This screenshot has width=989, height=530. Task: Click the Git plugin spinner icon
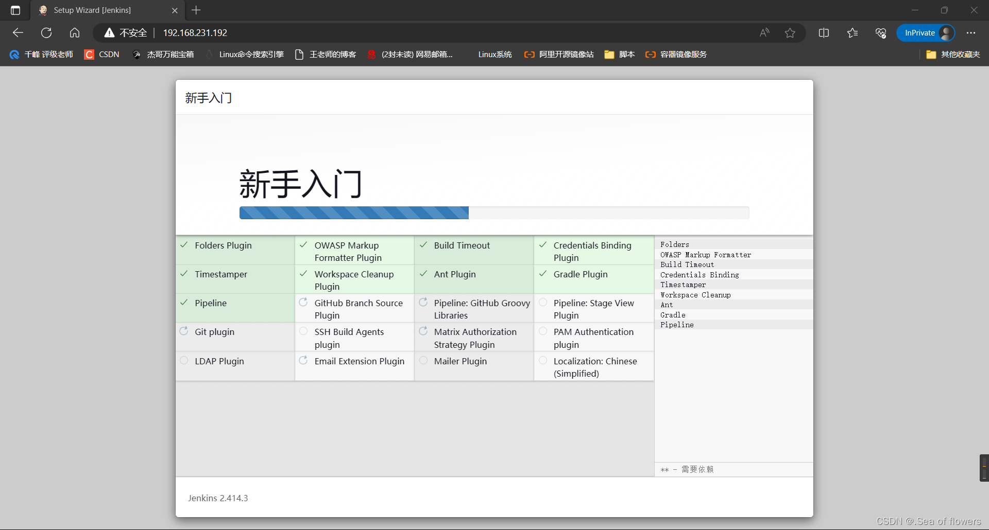coord(184,331)
